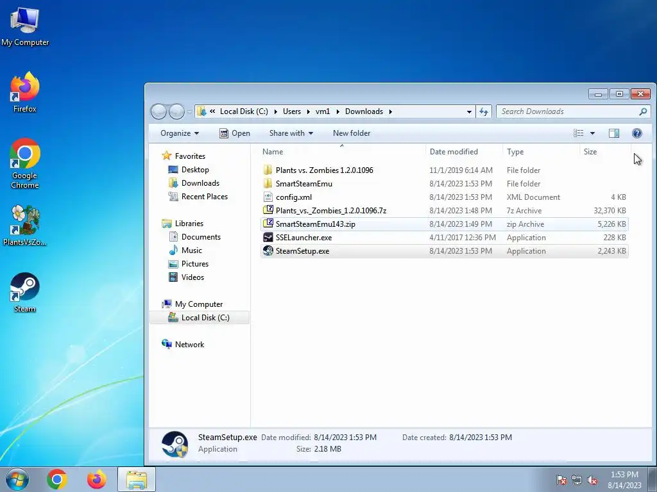Click the Explorer Forward navigation button
The image size is (657, 492).
tap(176, 111)
